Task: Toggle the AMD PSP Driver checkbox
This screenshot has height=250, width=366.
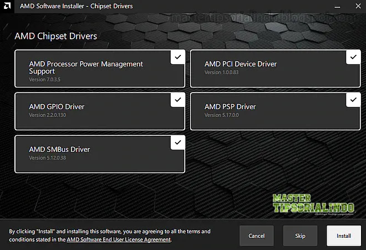Action: pyautogui.click(x=353, y=100)
